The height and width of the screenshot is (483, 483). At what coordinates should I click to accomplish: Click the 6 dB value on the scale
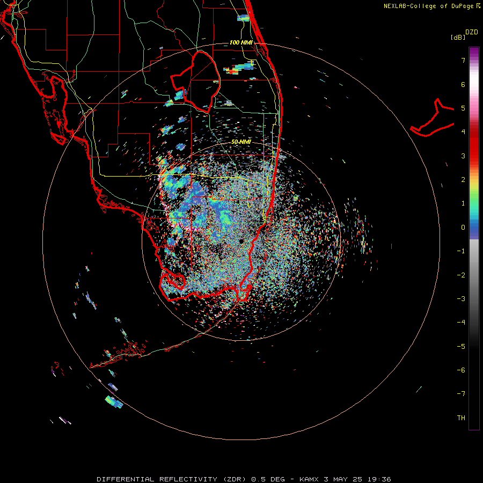[x=463, y=84]
